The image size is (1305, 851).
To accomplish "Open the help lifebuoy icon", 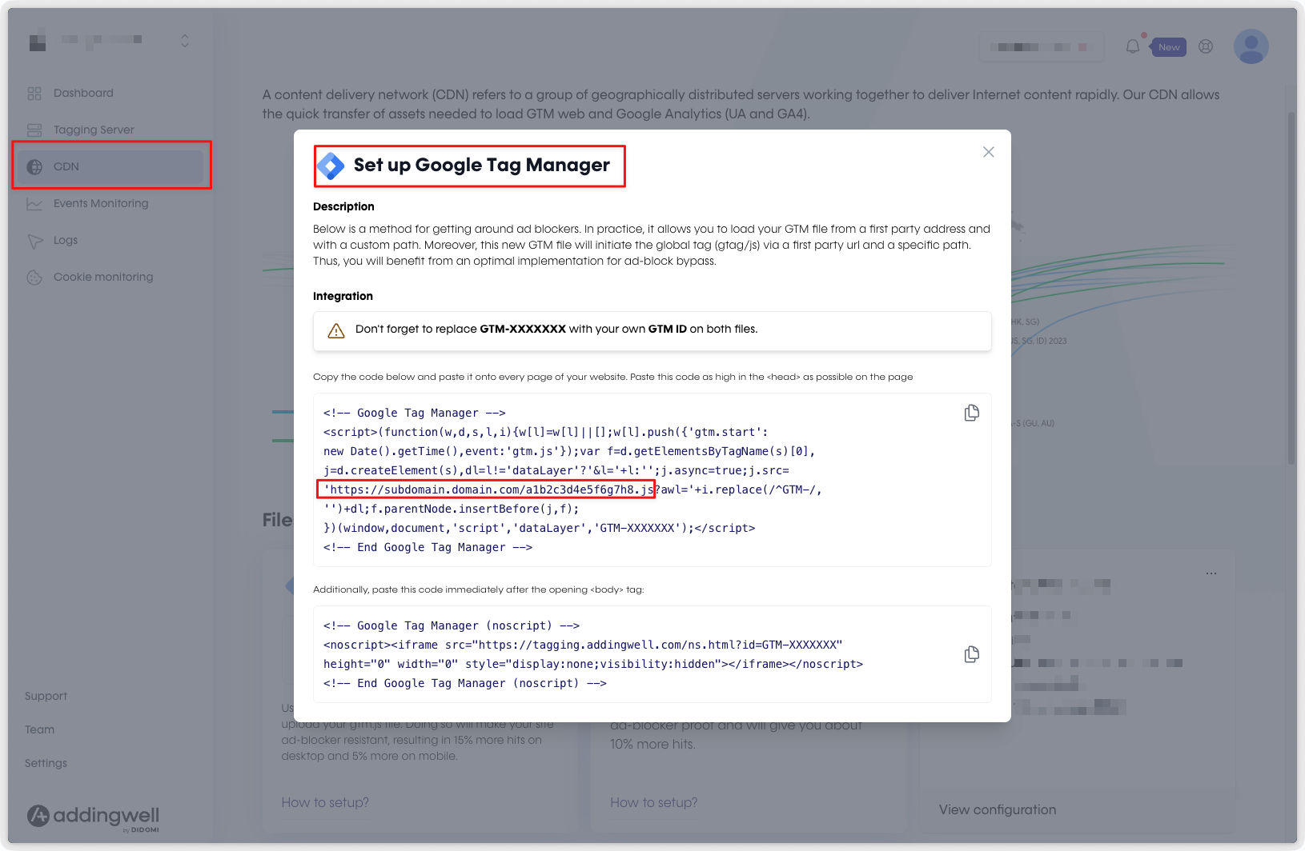I will click(x=1206, y=46).
